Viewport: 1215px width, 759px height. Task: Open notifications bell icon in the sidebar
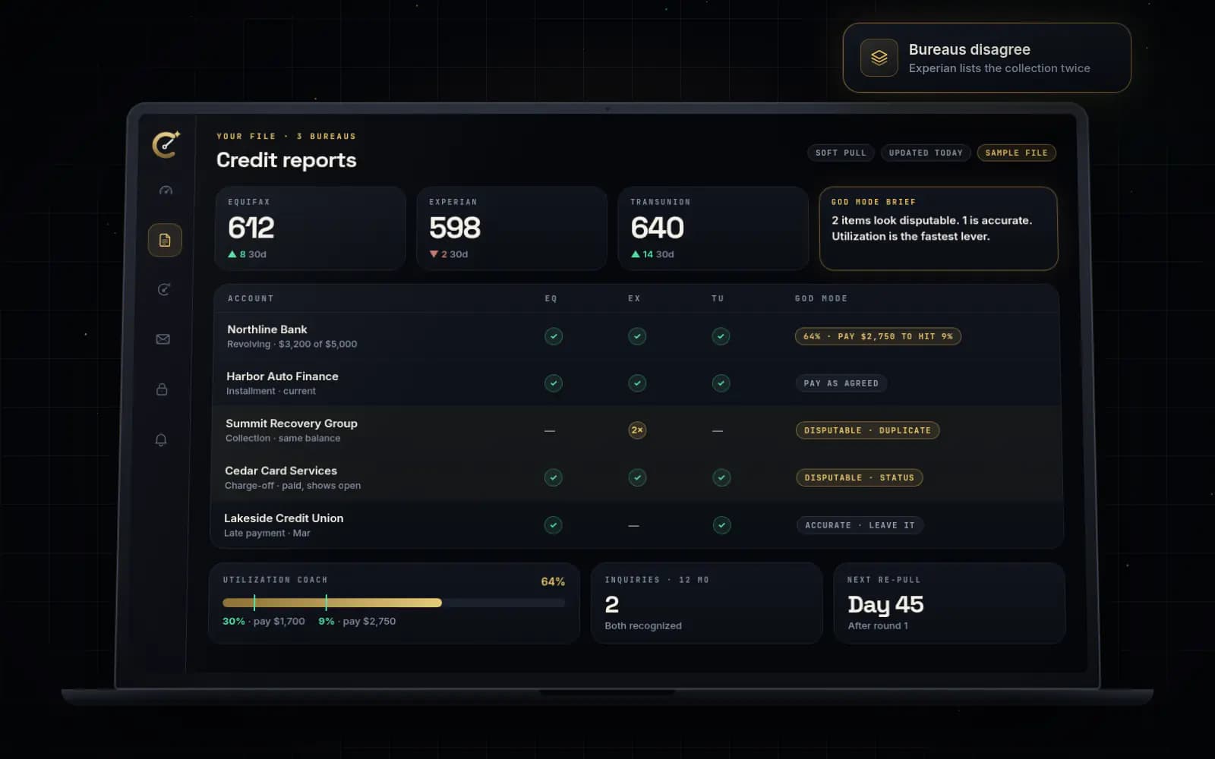point(161,439)
